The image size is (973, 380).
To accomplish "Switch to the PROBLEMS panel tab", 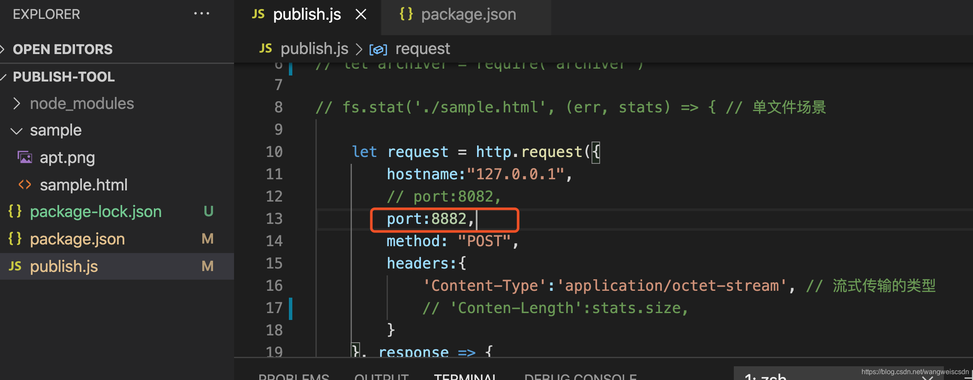I will point(294,377).
